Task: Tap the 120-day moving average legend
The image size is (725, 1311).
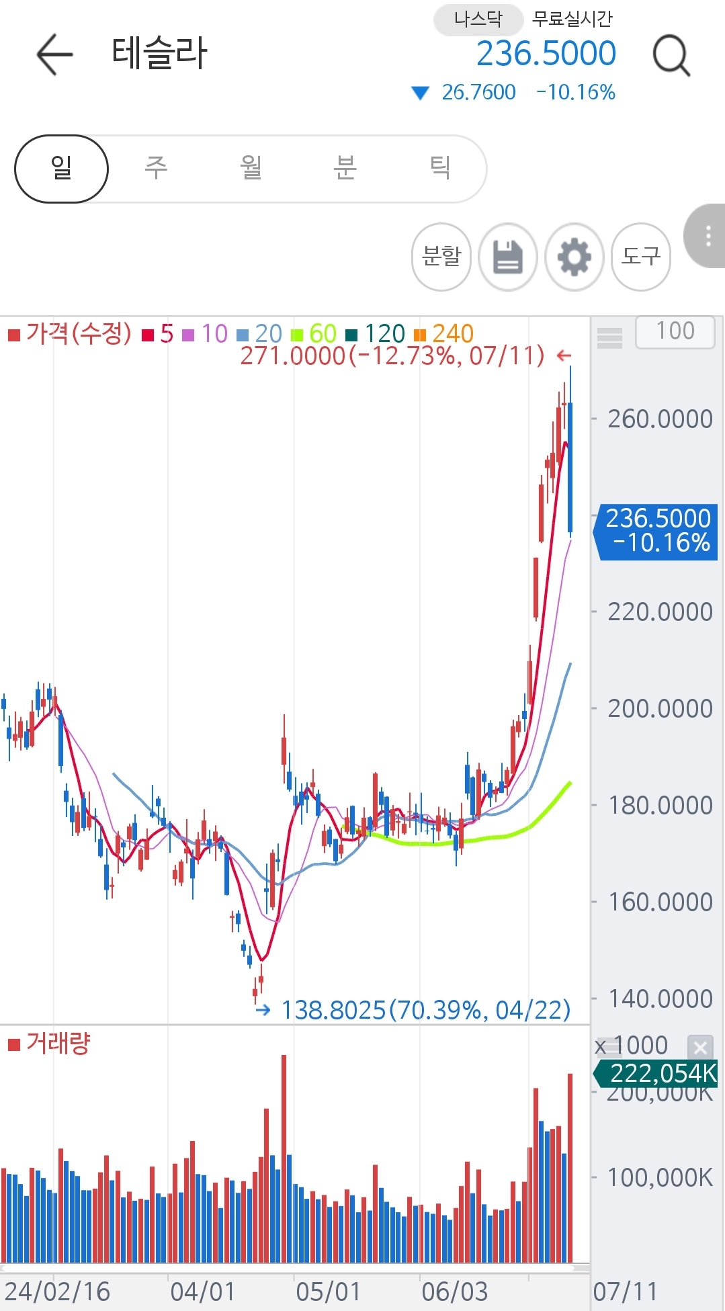Action: click(x=376, y=334)
